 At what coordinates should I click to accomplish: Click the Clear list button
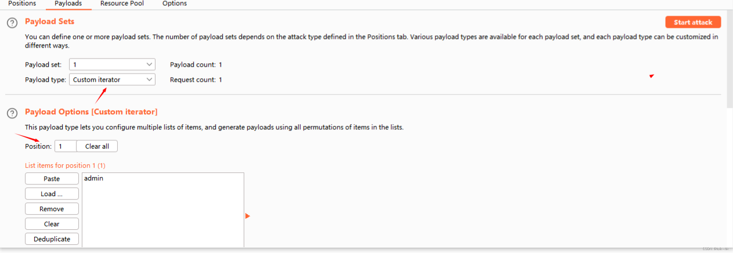pyautogui.click(x=52, y=224)
